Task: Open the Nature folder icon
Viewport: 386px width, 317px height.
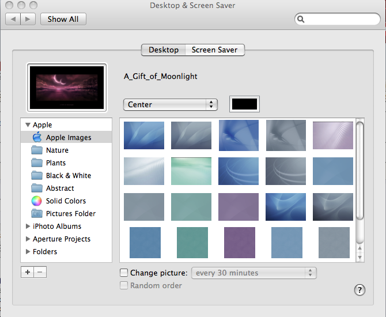Action: point(37,150)
